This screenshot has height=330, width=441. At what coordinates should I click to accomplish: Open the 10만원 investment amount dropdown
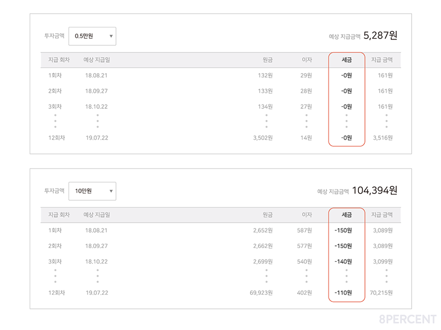coord(92,191)
